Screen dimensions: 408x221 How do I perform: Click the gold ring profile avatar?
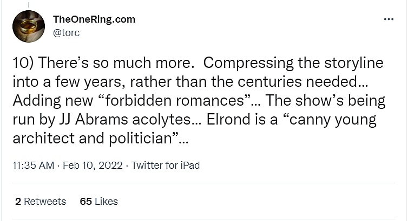click(28, 26)
